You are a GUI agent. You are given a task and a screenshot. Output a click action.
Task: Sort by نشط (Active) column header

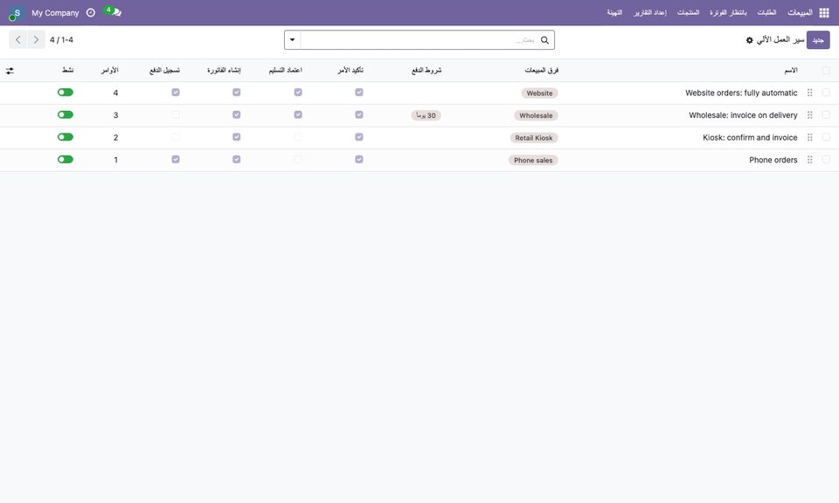(68, 71)
